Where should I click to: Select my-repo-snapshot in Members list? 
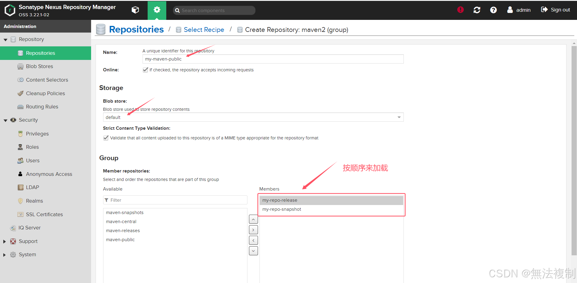pos(331,209)
